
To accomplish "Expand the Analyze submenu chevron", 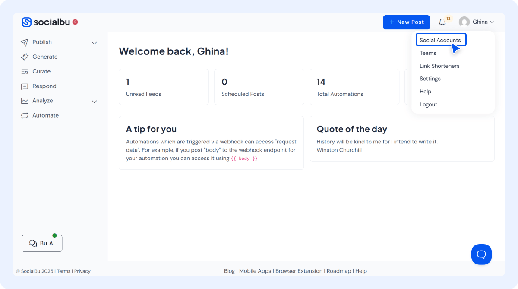I will (95, 102).
